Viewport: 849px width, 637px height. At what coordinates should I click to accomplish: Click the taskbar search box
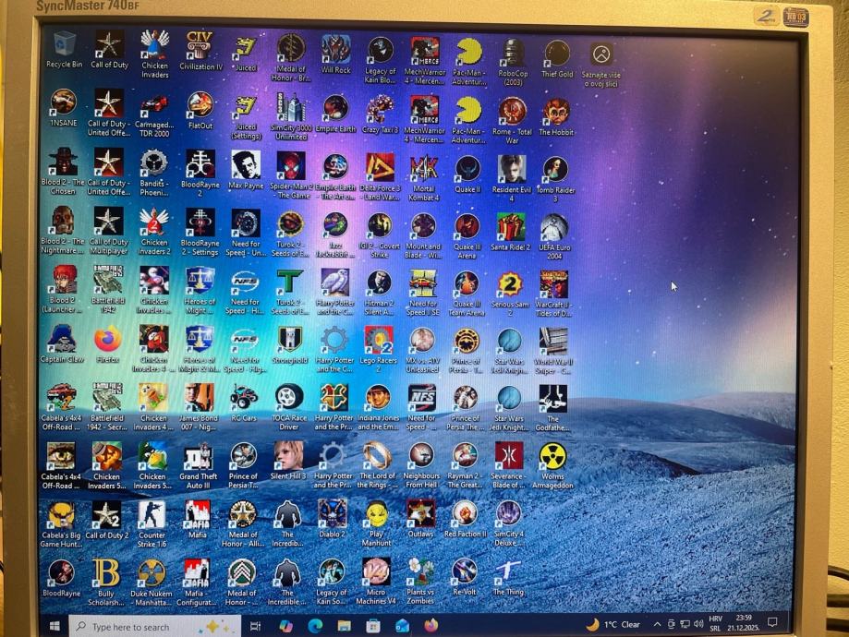click(x=155, y=627)
